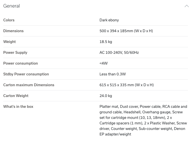Select the Weight row label

pyautogui.click(x=10, y=42)
